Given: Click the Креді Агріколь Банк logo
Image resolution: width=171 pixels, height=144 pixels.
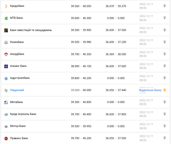Looking at the screenshot, I should (6, 114).
